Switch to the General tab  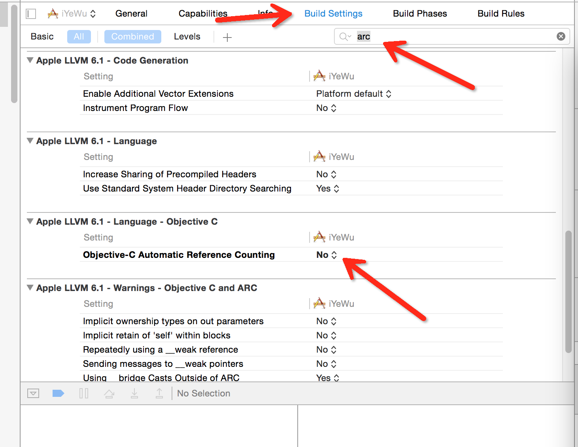point(131,14)
